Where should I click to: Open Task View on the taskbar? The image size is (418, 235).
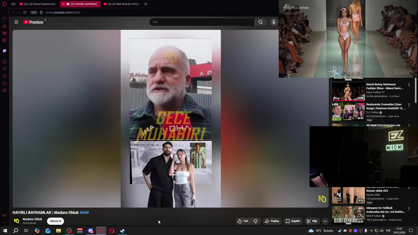pyautogui.click(x=26, y=231)
